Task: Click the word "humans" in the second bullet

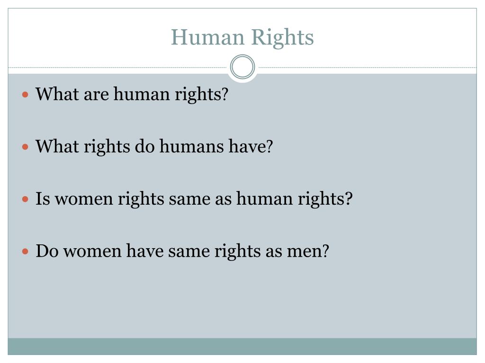Action: pos(191,147)
